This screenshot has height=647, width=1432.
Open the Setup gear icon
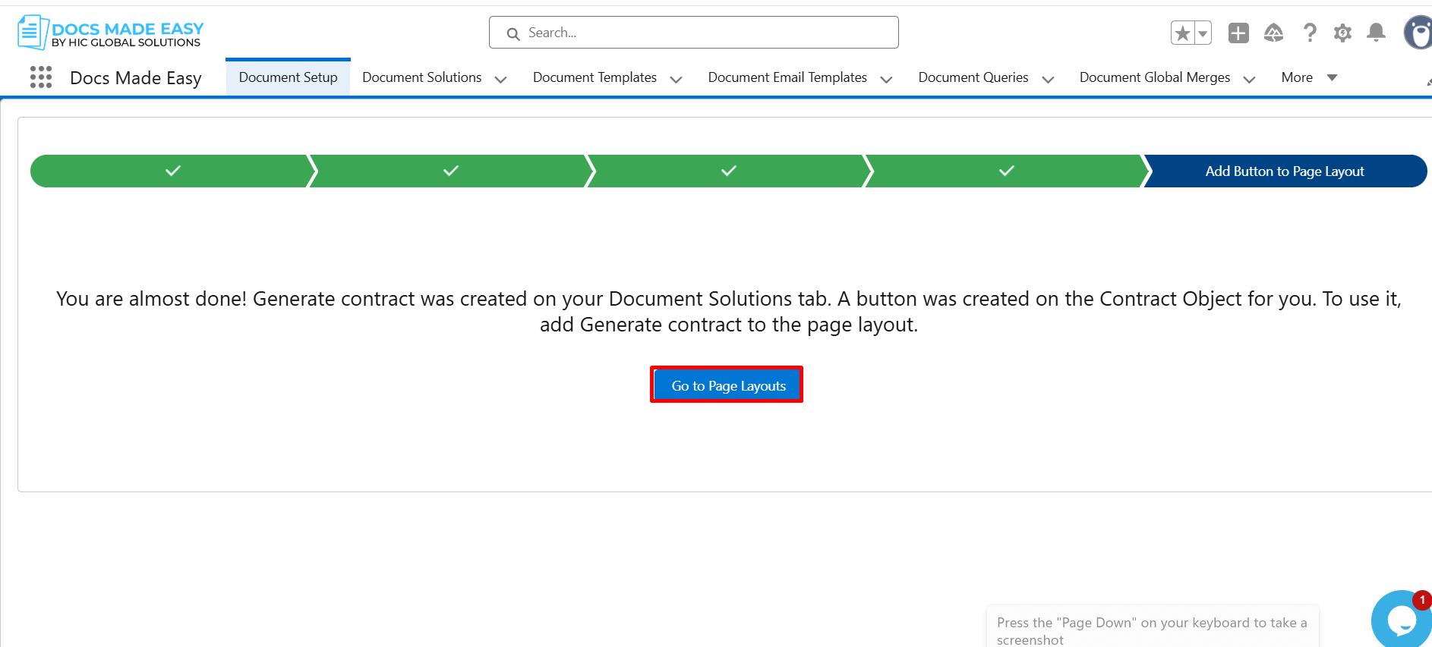coord(1342,33)
